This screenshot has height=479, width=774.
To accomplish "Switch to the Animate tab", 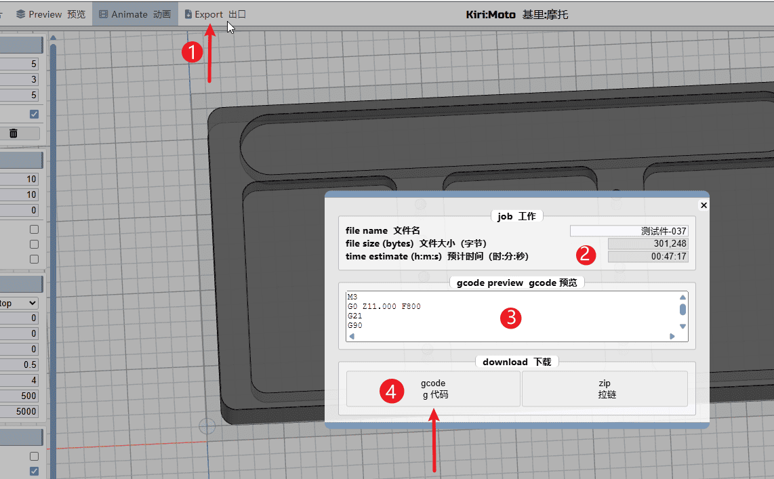I will pyautogui.click(x=135, y=14).
